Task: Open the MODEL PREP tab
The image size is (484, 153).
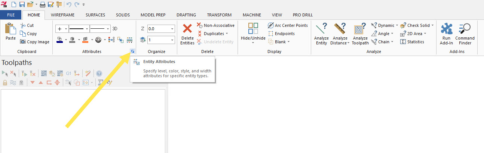Action: (x=153, y=15)
